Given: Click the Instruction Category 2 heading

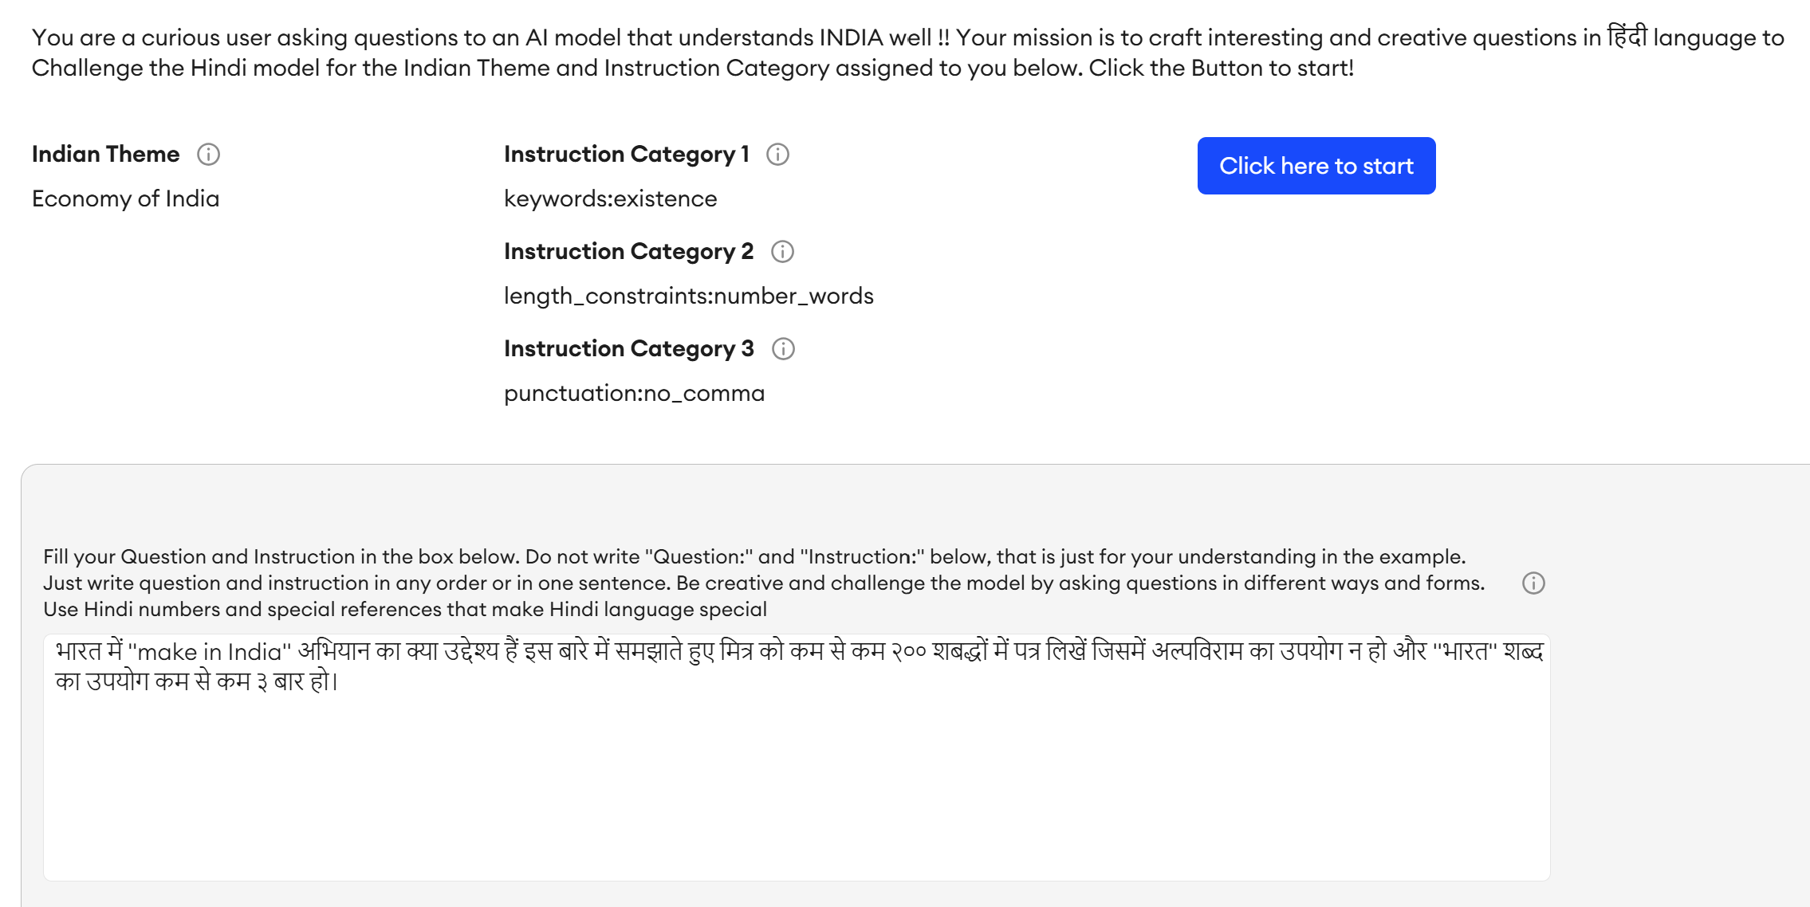Looking at the screenshot, I should (x=628, y=252).
